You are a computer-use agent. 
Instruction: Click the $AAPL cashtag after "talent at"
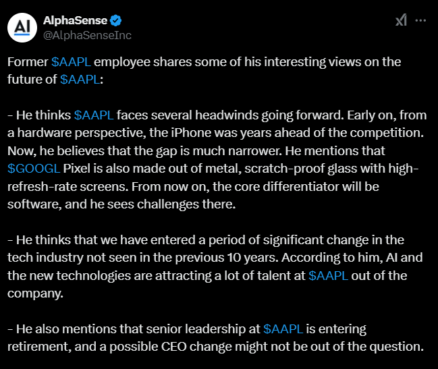[329, 275]
